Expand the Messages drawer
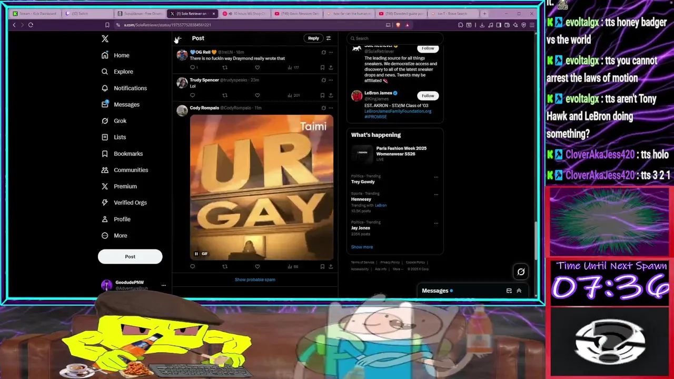Viewport: 674px width, 379px height. 519,291
